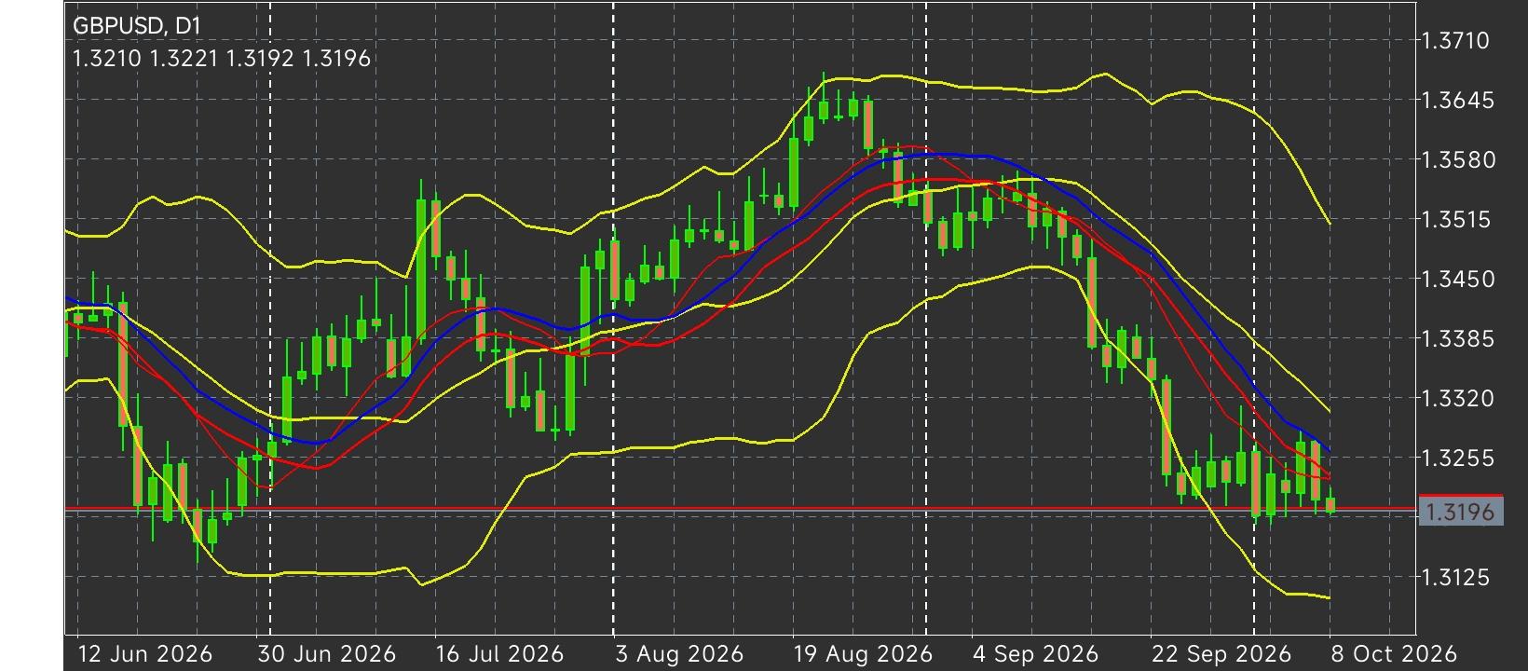Select the 8 Oct 2026 date label
The image size is (1528, 671).
(x=1392, y=654)
